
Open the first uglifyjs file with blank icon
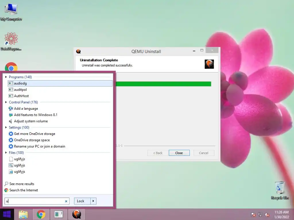(60, 159)
